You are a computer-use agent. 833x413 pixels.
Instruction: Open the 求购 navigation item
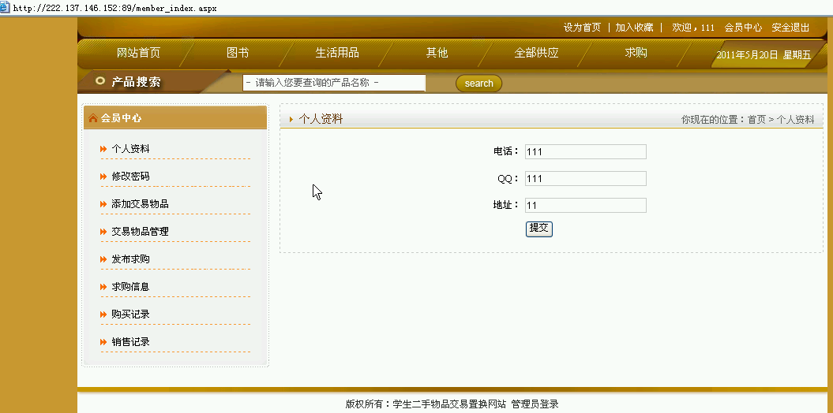point(636,53)
